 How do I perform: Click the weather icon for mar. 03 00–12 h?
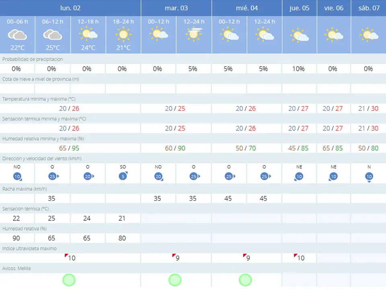pyautogui.click(x=158, y=34)
